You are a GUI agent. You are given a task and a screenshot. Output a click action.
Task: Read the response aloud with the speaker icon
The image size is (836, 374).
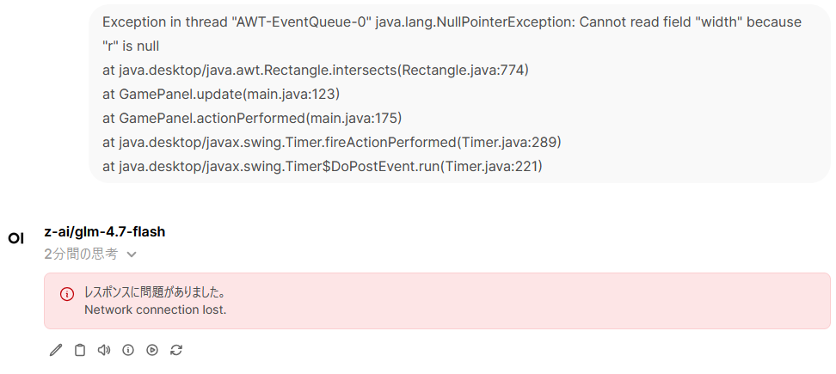104,350
